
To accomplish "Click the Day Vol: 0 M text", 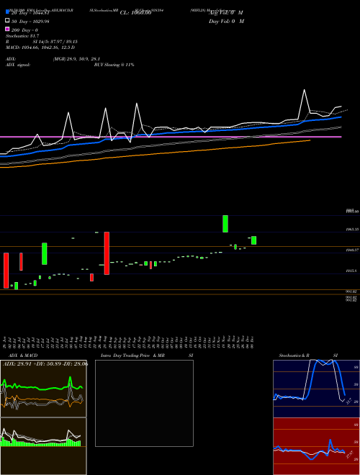I will pyautogui.click(x=226, y=21).
